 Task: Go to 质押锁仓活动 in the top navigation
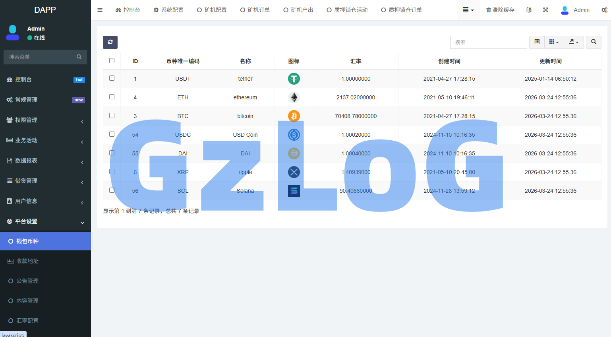pyautogui.click(x=347, y=10)
